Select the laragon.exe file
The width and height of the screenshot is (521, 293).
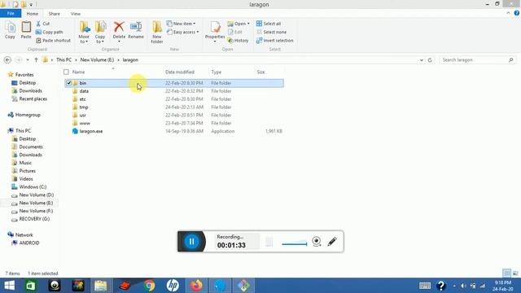click(x=174, y=131)
